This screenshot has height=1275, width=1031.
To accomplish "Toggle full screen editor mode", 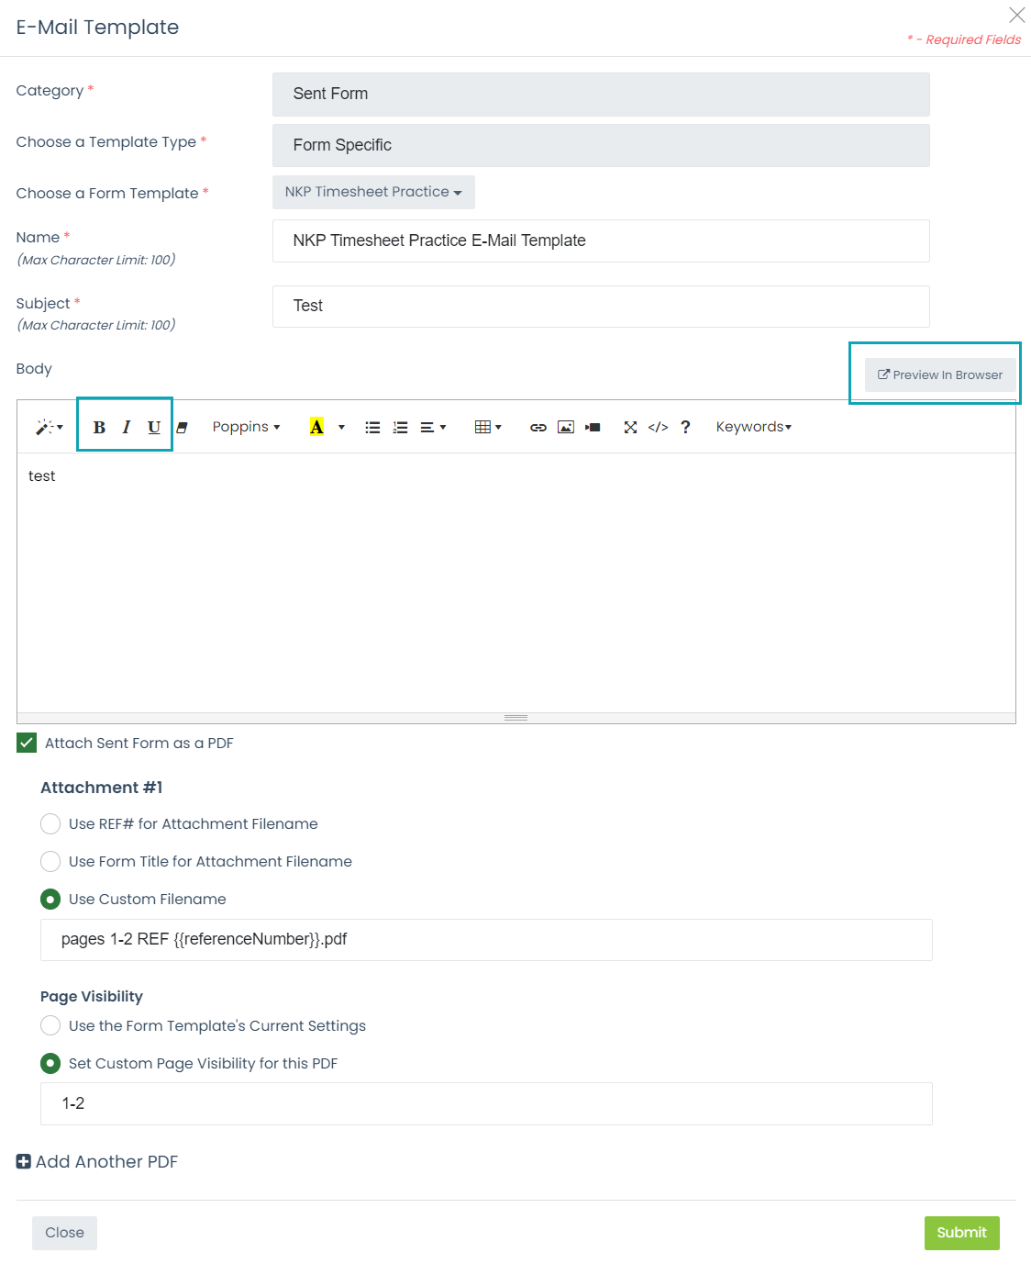I will tap(630, 427).
